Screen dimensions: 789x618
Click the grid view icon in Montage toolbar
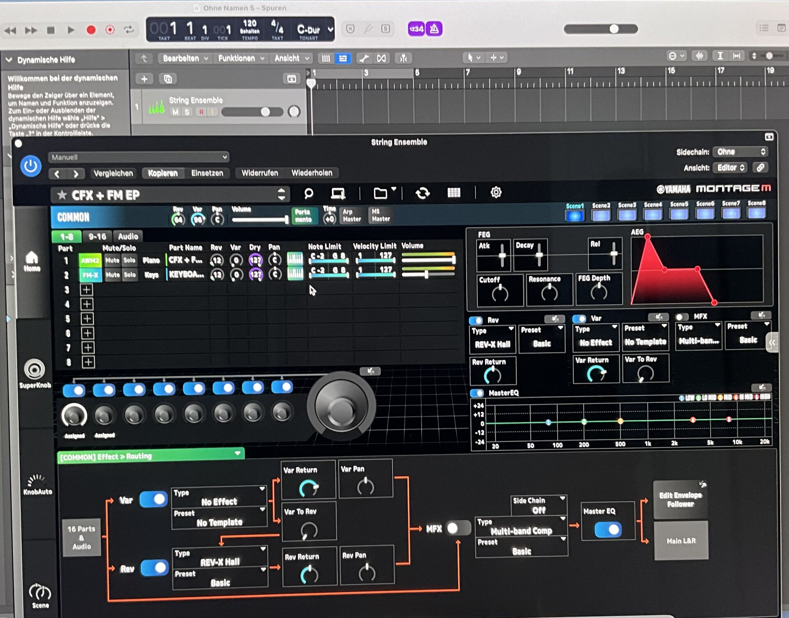click(x=454, y=192)
